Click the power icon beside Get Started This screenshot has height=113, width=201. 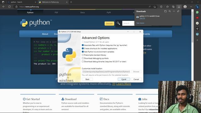tap(24, 99)
